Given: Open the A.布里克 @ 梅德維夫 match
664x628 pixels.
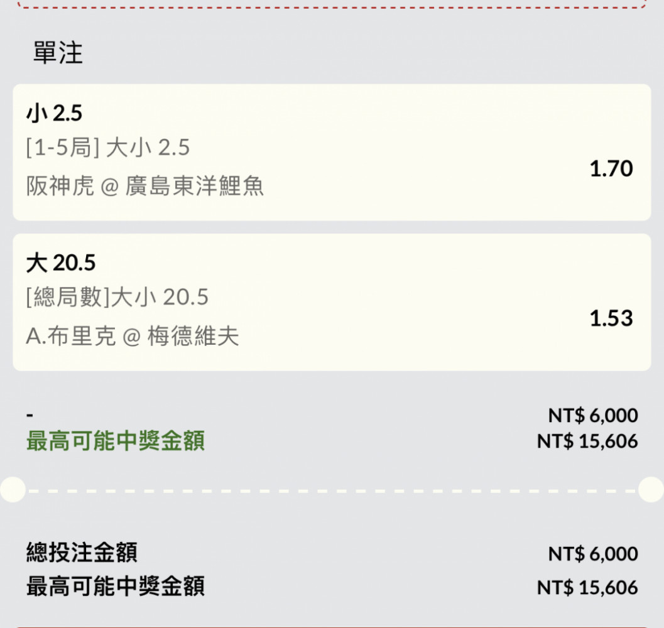Looking at the screenshot, I should click(x=133, y=336).
